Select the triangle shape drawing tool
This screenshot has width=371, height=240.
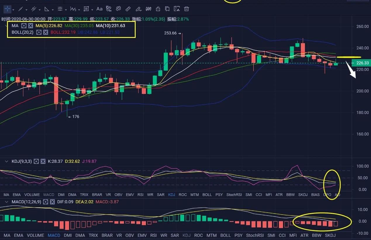coord(46,9)
